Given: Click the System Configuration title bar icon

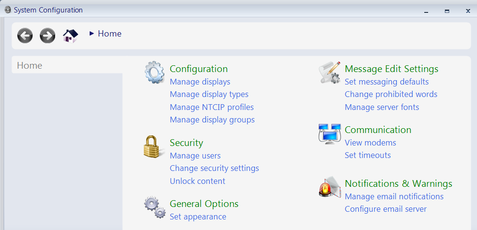Looking at the screenshot, I should 8,10.
